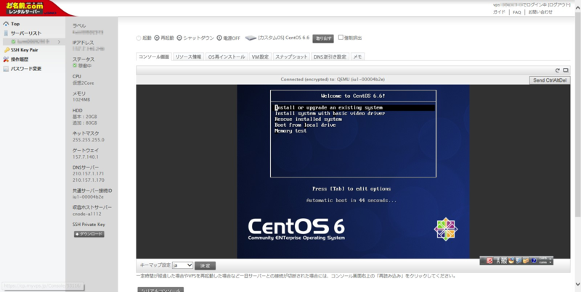Click the IME input mode A icon
The image size is (581, 292).
coord(498,261)
